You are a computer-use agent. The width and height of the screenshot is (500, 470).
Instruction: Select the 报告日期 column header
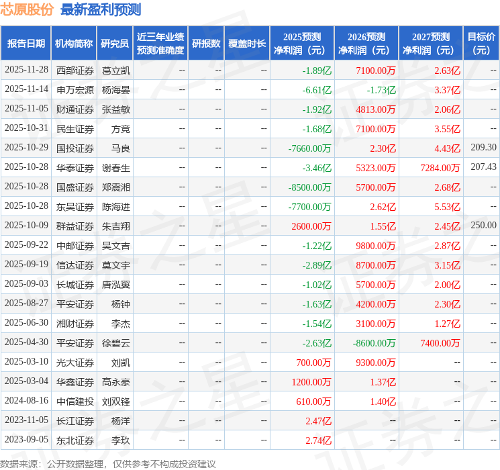coord(26,43)
